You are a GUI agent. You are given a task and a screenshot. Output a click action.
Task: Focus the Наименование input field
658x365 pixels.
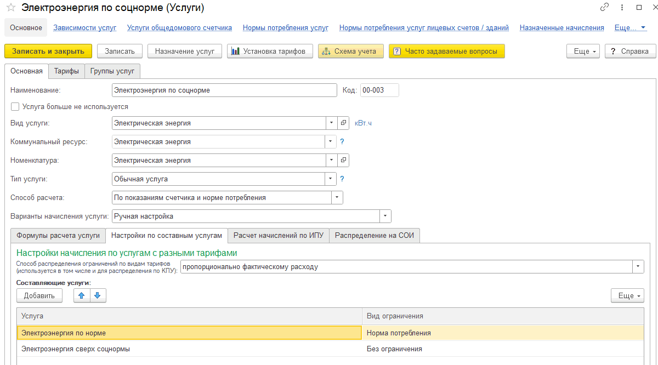224,90
